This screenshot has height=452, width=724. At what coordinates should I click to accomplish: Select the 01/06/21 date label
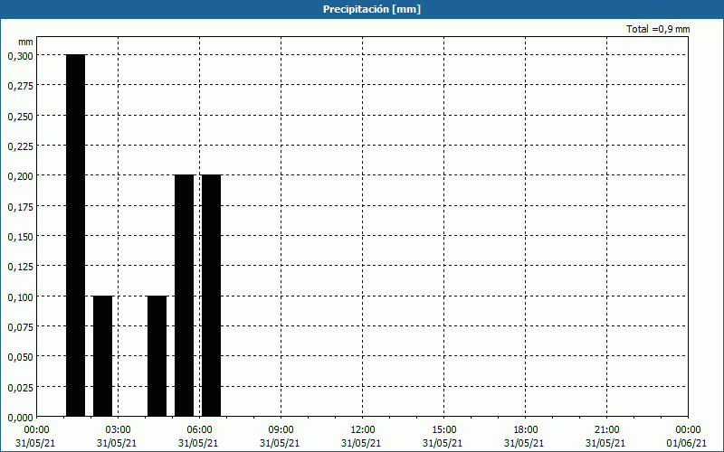(x=687, y=443)
